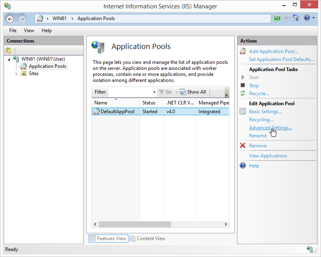Open Set Application Pool Defaults
Viewport: 321px width, 257px height.
[282, 59]
